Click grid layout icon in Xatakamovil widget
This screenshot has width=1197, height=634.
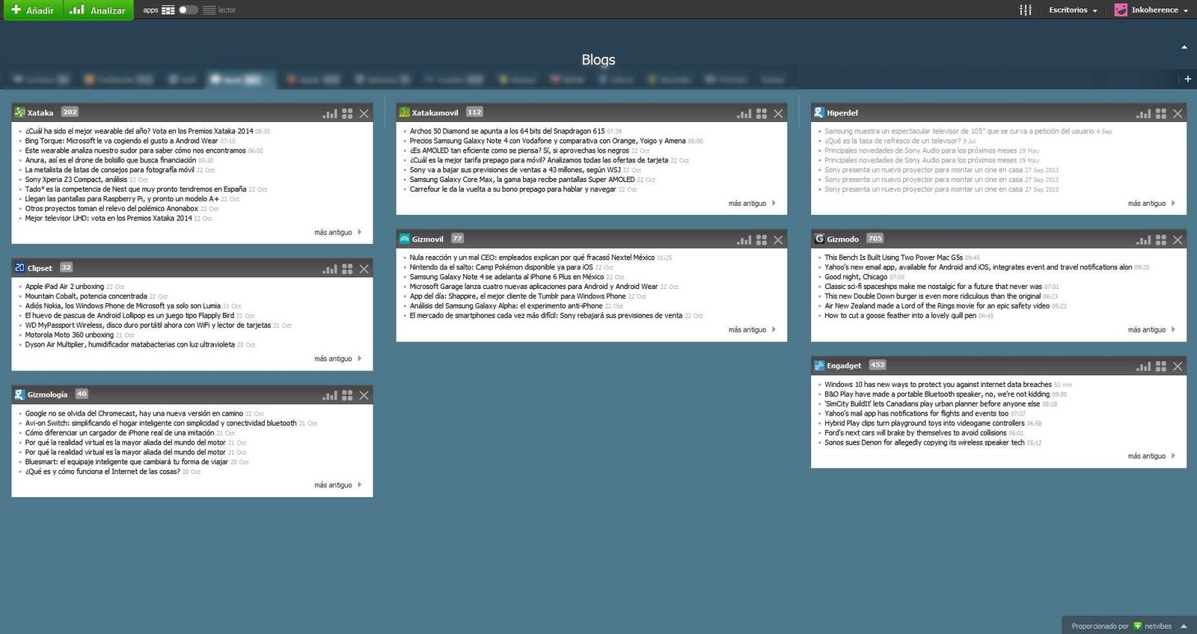(762, 114)
